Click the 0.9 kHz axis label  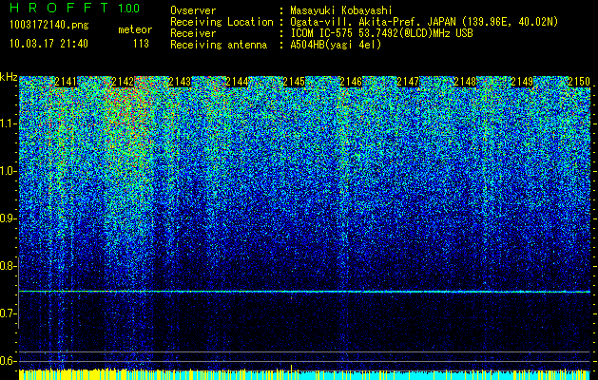click(9, 218)
